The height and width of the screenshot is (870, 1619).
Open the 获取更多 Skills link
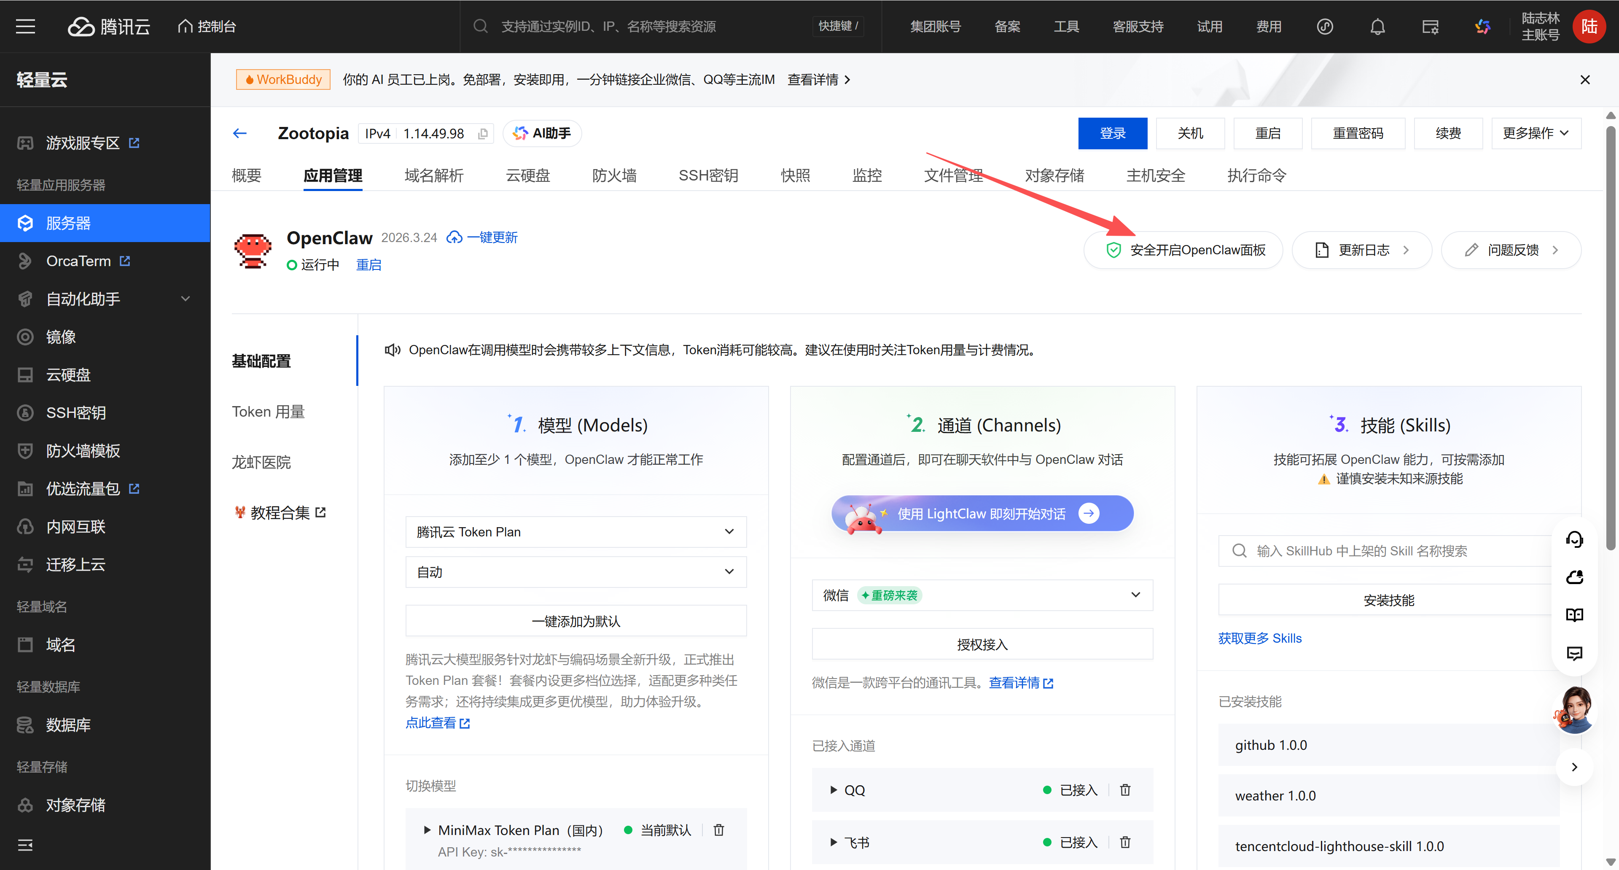(x=1259, y=638)
